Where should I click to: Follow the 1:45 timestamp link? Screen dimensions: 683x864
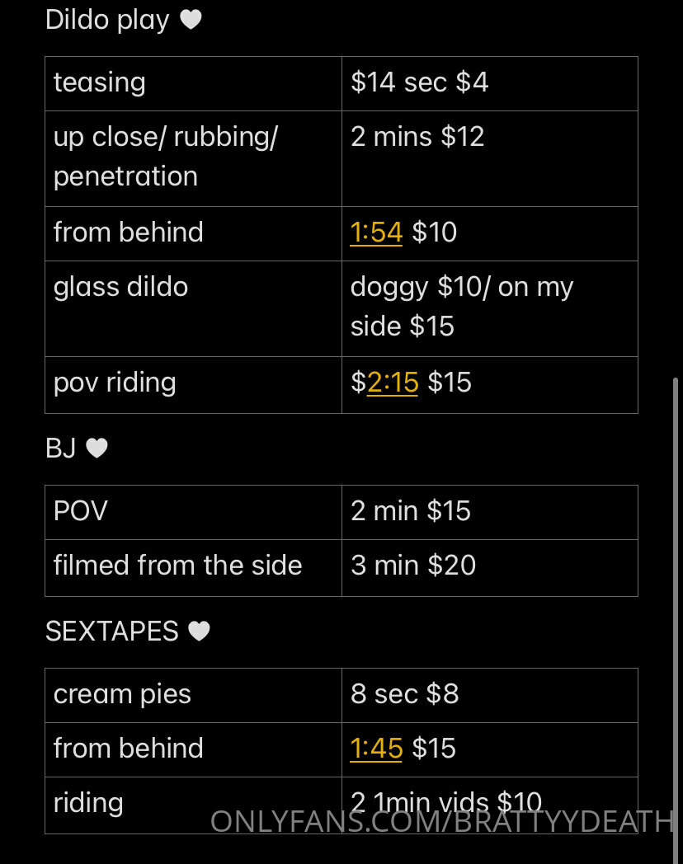tap(376, 749)
